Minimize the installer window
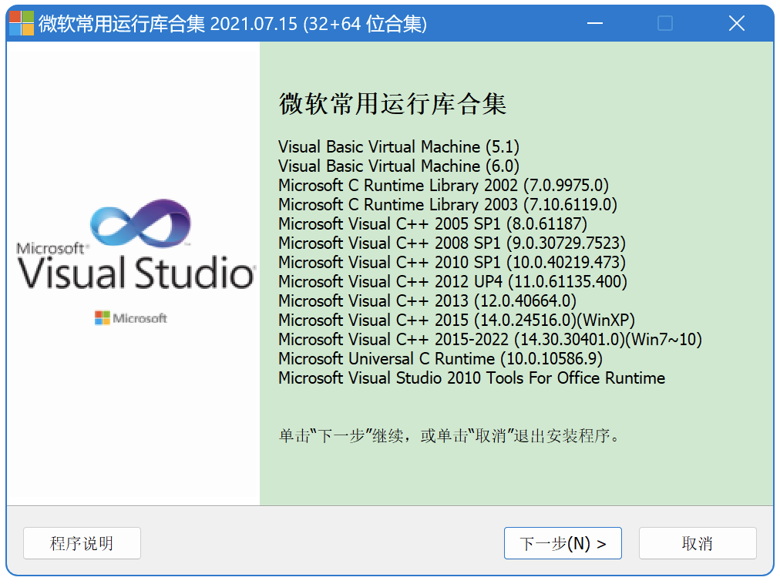The height and width of the screenshot is (584, 780). point(594,23)
